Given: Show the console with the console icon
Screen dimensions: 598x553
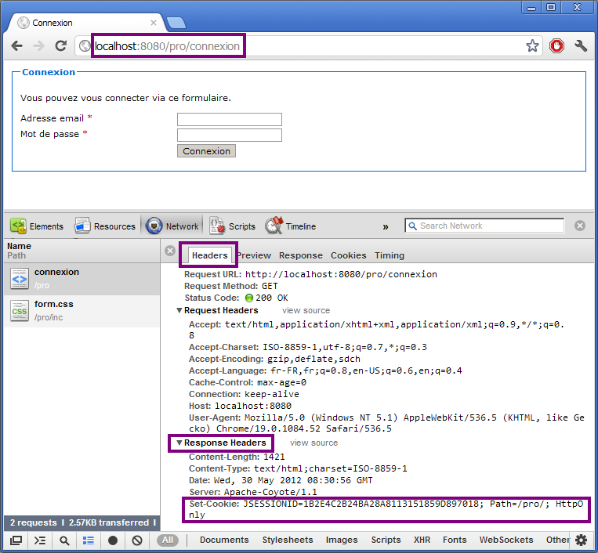Looking at the screenshot, I should point(40,540).
